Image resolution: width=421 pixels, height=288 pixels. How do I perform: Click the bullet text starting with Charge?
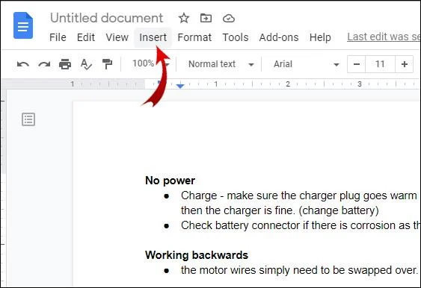299,195
